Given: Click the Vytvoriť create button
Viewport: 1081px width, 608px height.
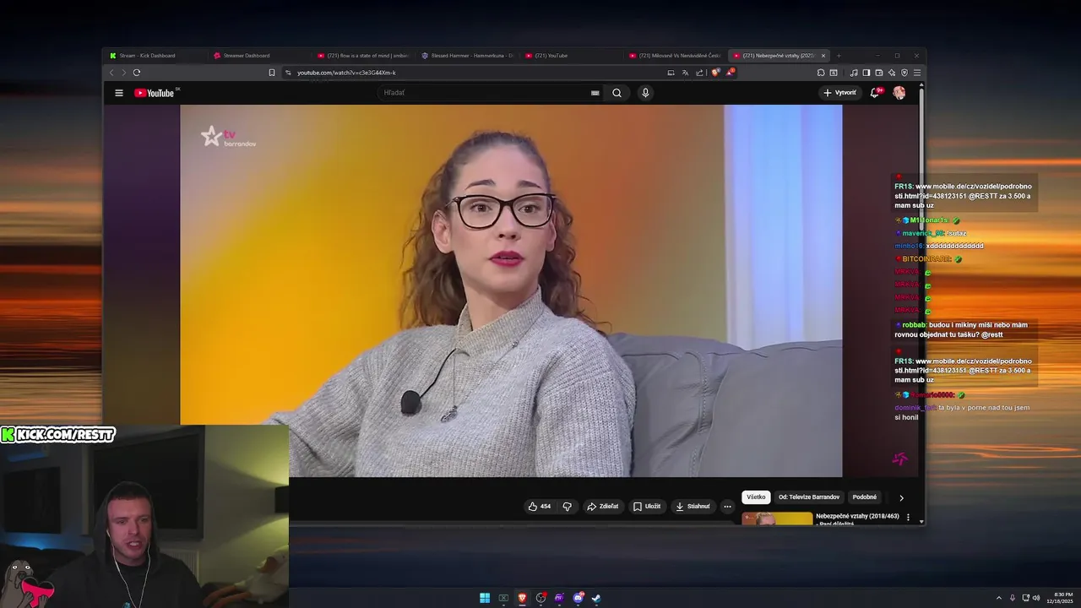Looking at the screenshot, I should [x=840, y=93].
